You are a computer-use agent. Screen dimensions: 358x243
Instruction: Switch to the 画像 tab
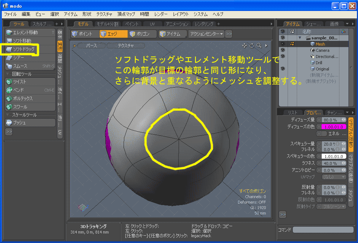tap(334, 24)
